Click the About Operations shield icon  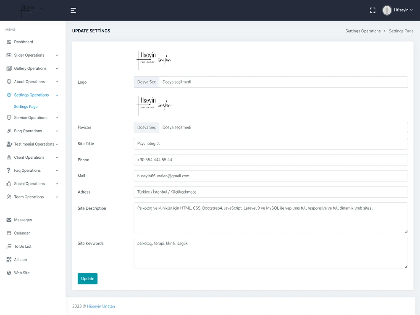pos(9,82)
